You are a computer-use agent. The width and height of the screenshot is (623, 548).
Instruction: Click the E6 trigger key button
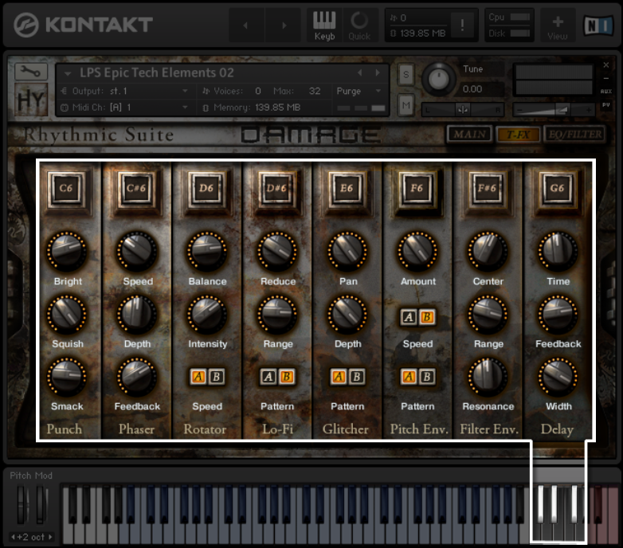coord(347,189)
